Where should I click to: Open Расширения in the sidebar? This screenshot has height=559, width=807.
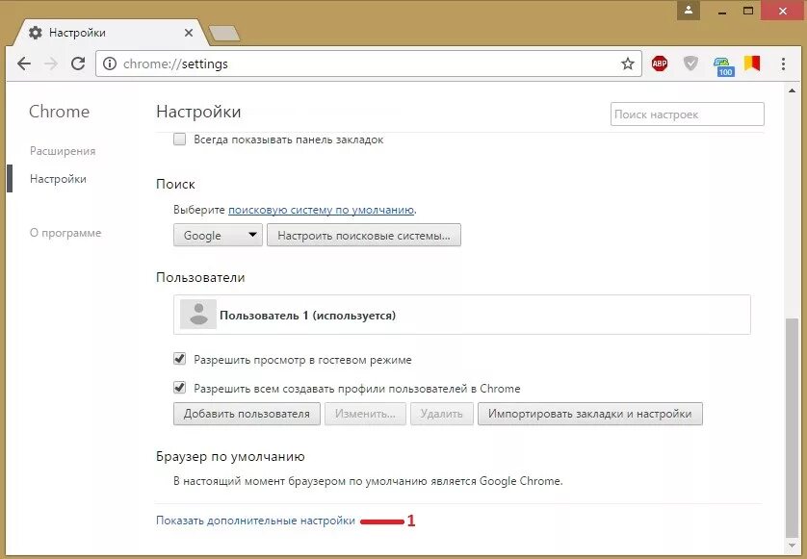coord(63,151)
